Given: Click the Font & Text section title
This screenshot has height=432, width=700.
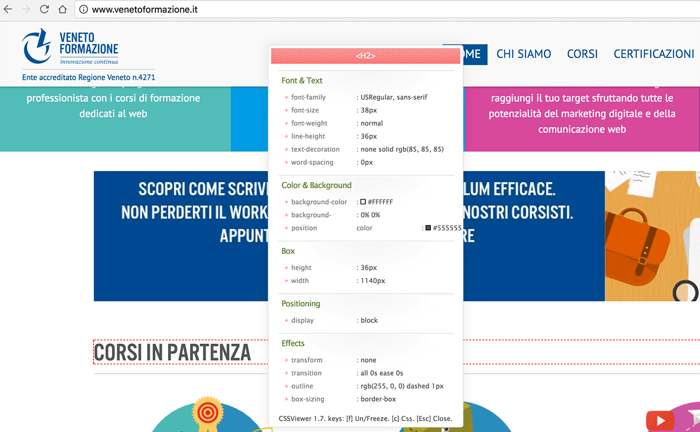Looking at the screenshot, I should [x=302, y=80].
